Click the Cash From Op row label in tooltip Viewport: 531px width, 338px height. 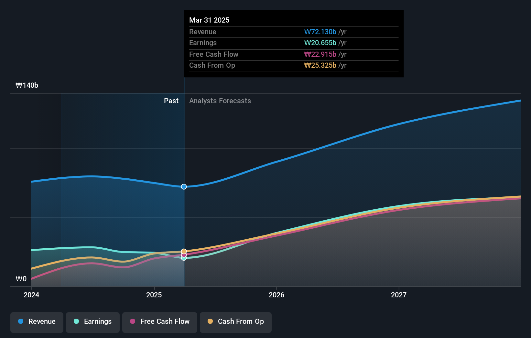point(212,65)
